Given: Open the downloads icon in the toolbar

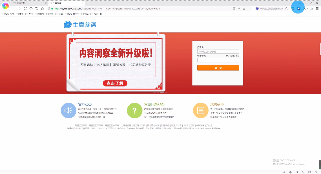Looking at the screenshot, I should pos(312,8).
